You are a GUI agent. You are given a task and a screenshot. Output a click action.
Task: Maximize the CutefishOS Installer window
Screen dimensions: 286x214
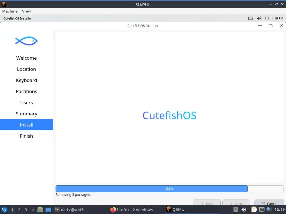point(270,26)
